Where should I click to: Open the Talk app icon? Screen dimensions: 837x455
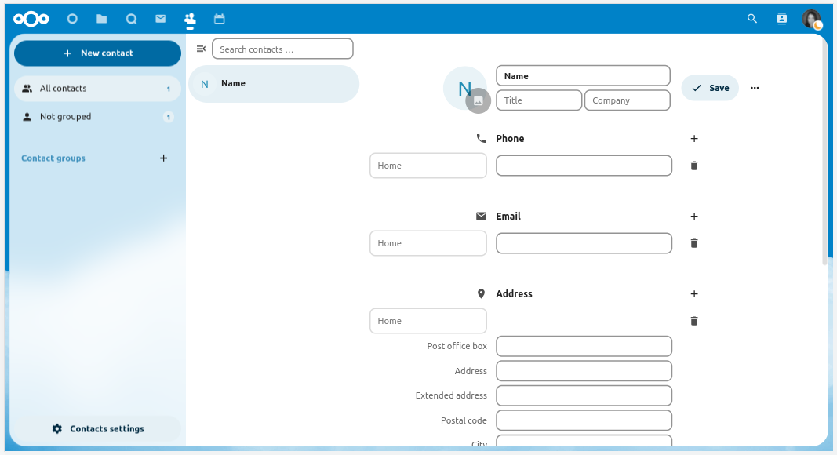(x=131, y=19)
